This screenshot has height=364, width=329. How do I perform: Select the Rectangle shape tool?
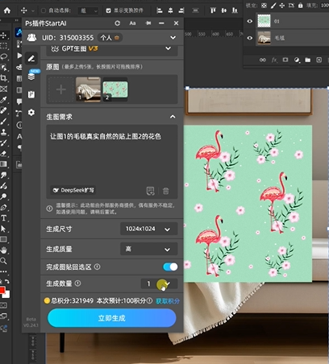[4, 239]
